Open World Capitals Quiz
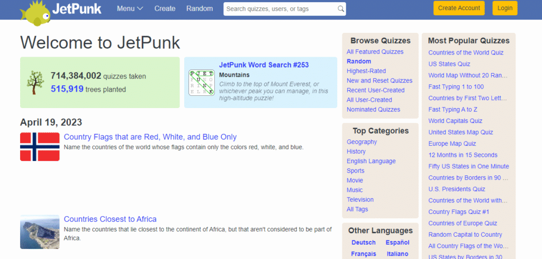The height and width of the screenshot is (259, 542). [x=455, y=121]
